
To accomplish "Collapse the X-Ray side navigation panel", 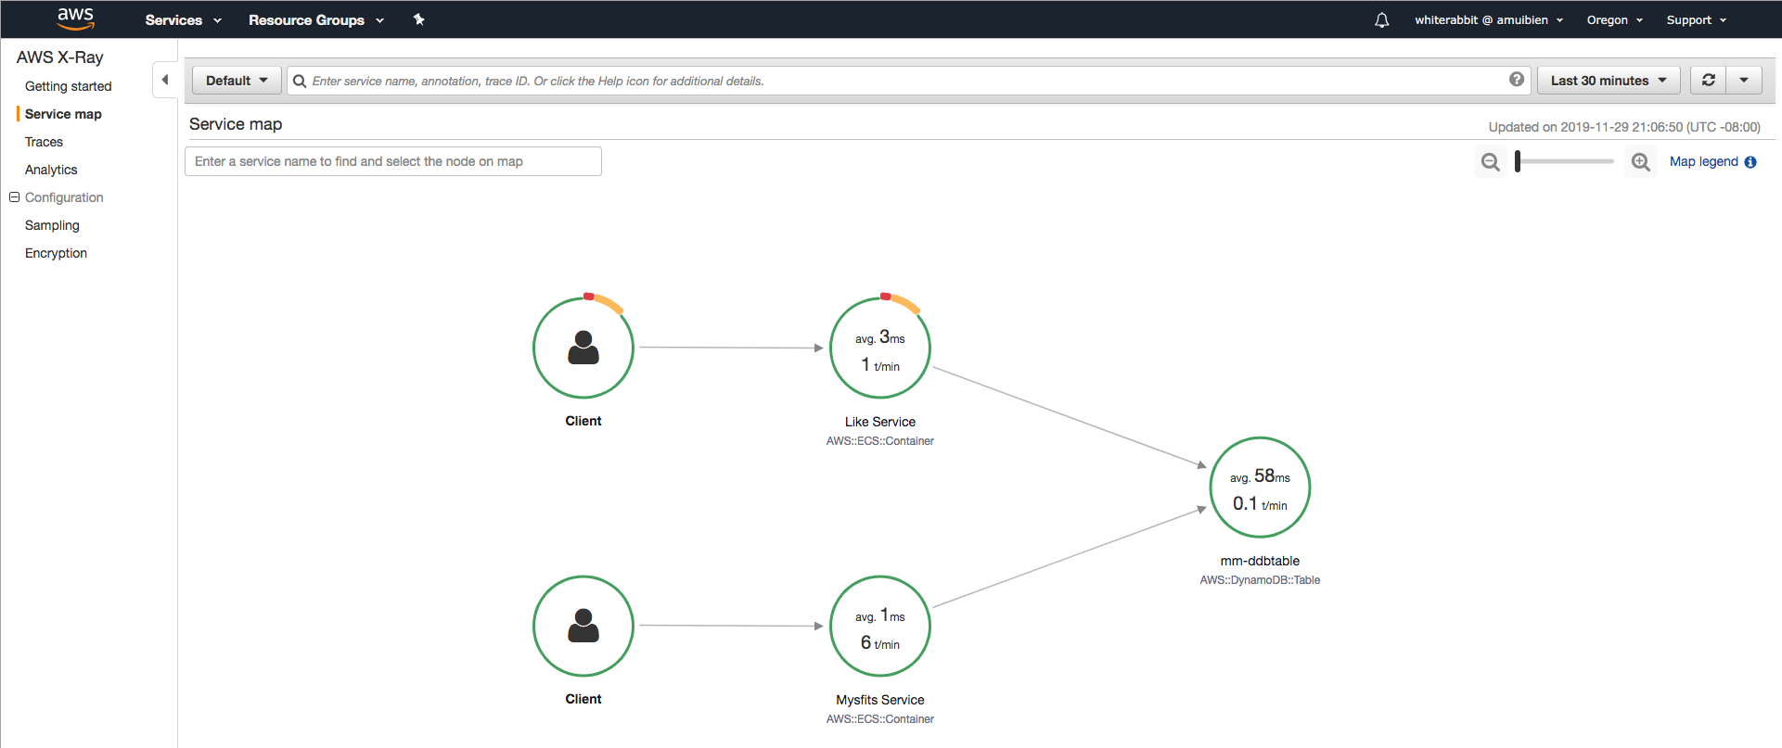I will pyautogui.click(x=165, y=80).
